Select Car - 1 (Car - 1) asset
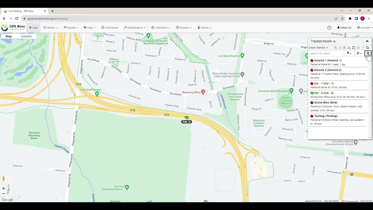Viewport: 373px width, 210px height. pos(338,85)
